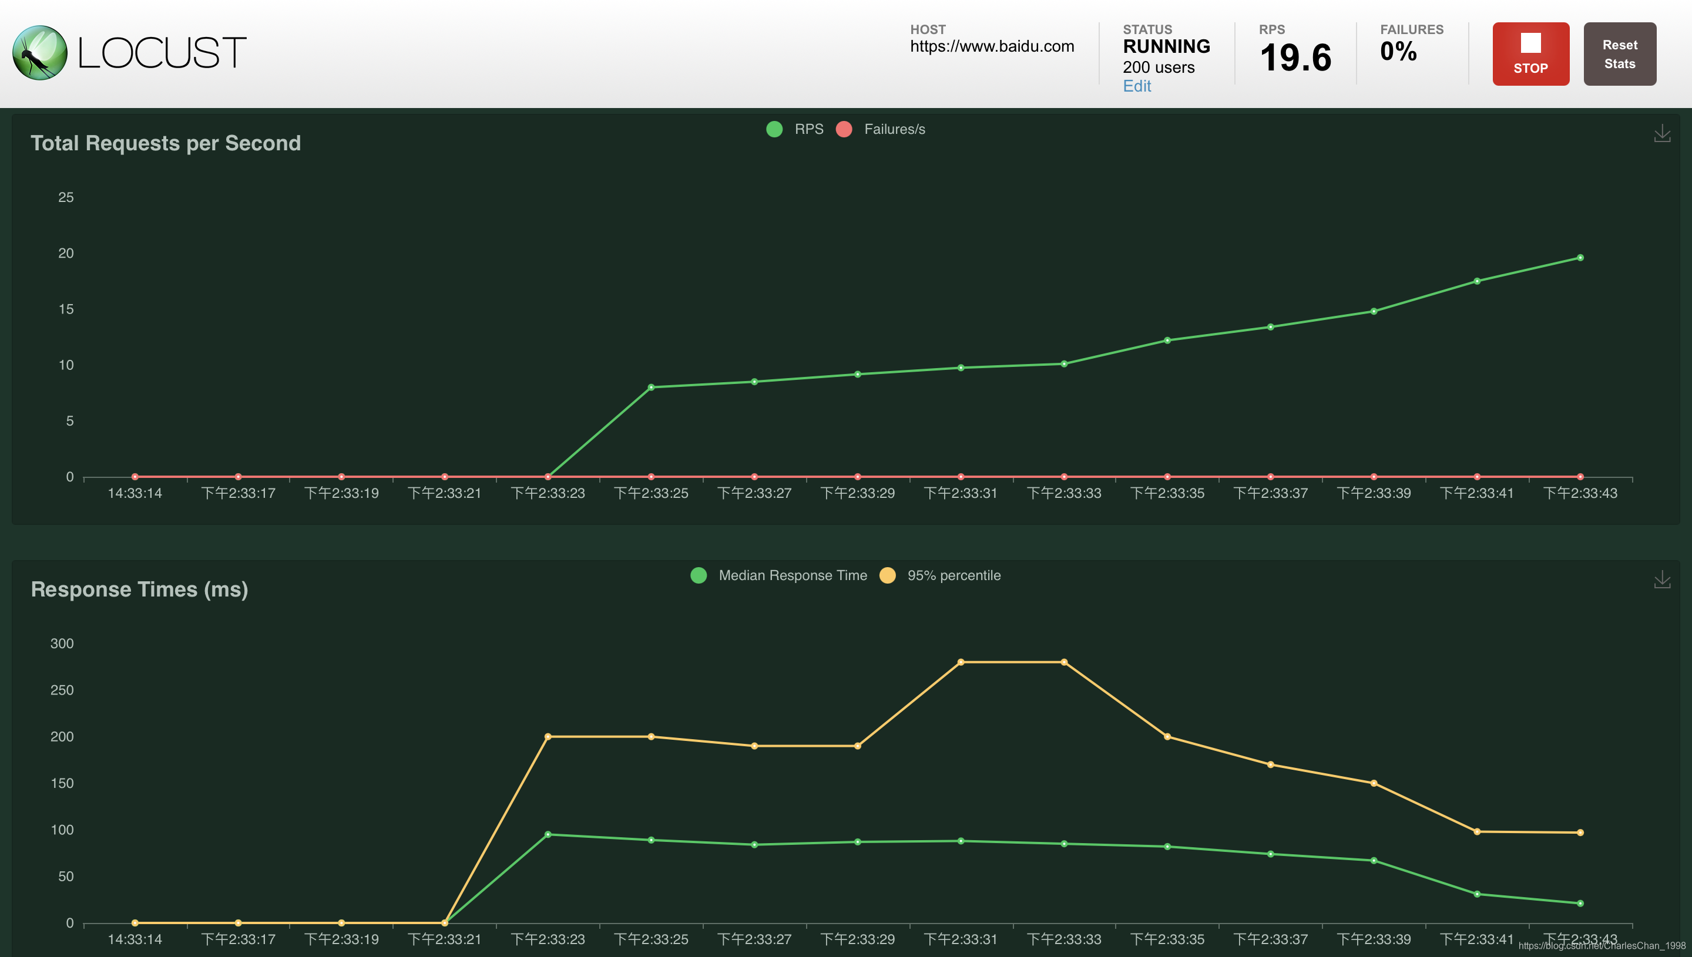Viewport: 1692px width, 957px height.
Task: Download the Total Requests per Second chart
Action: tap(1662, 133)
